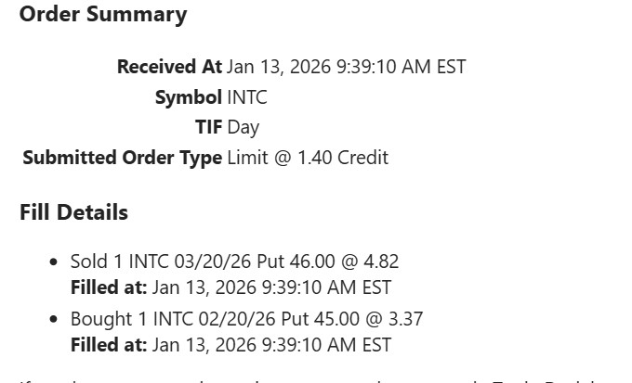The height and width of the screenshot is (383, 632).
Task: Click the Symbol label
Action: pos(189,97)
